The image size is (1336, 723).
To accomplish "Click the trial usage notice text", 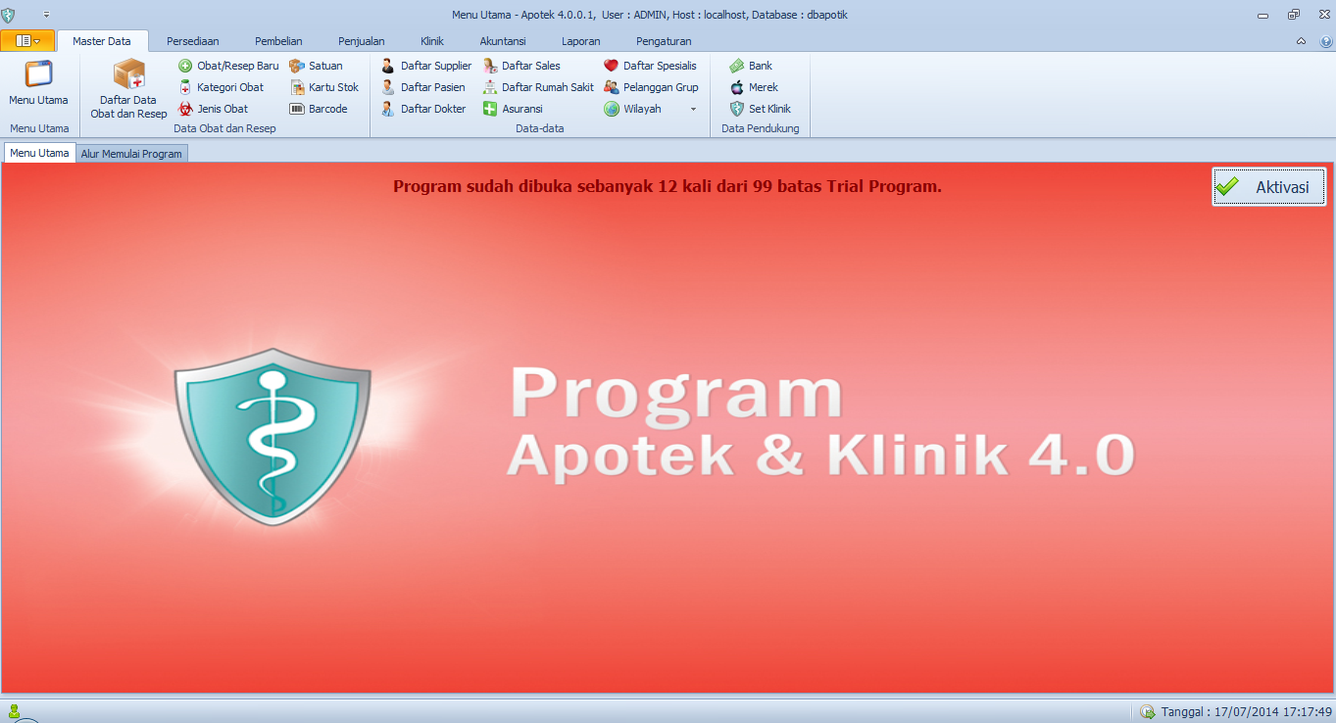I will [668, 186].
